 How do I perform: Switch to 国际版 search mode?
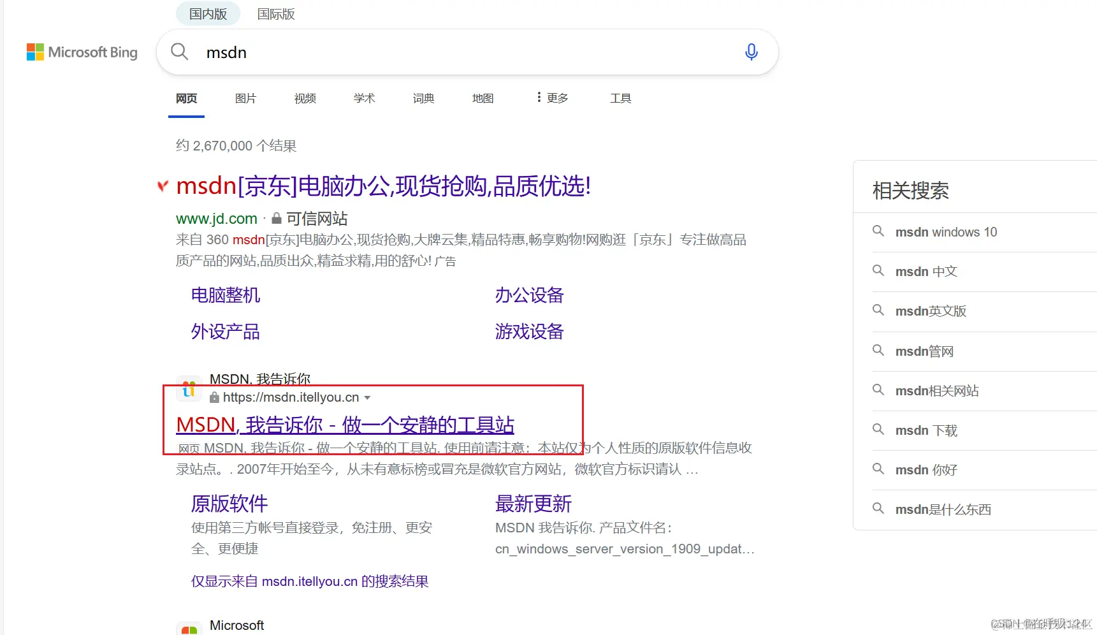click(x=276, y=13)
